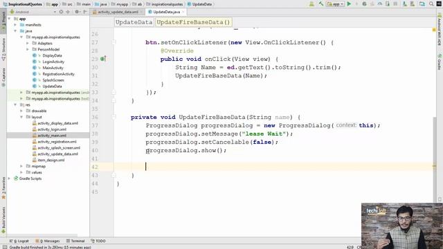Click the src breadcrumb in navigation bar

[x=67, y=4]
